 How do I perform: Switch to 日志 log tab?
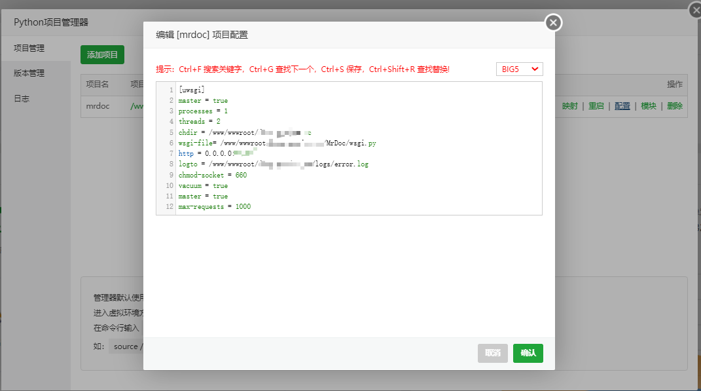point(22,98)
